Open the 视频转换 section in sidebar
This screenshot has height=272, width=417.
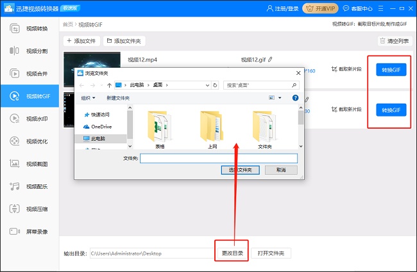[x=30, y=28]
